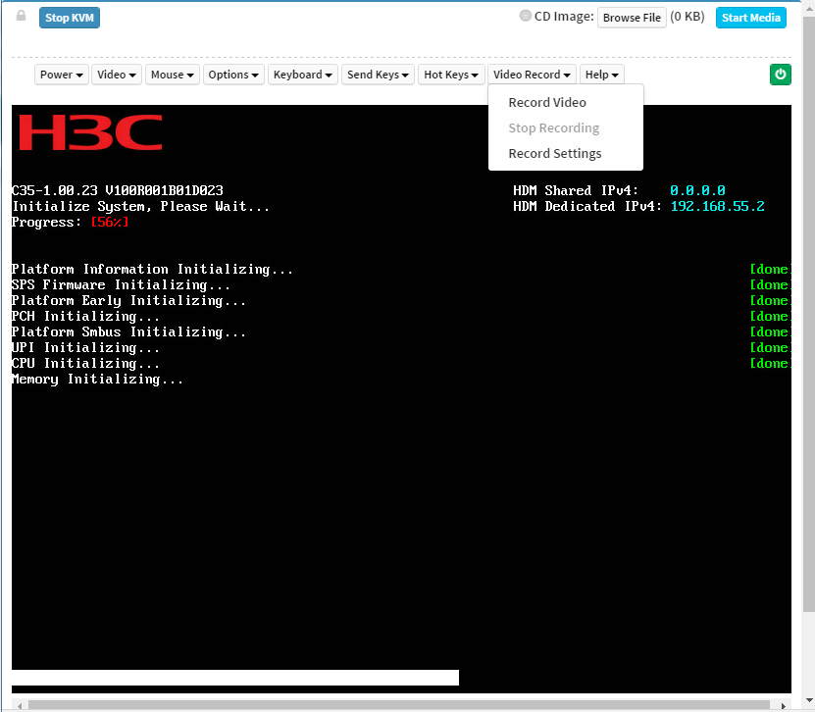Expand the Video dropdown

pyautogui.click(x=117, y=75)
